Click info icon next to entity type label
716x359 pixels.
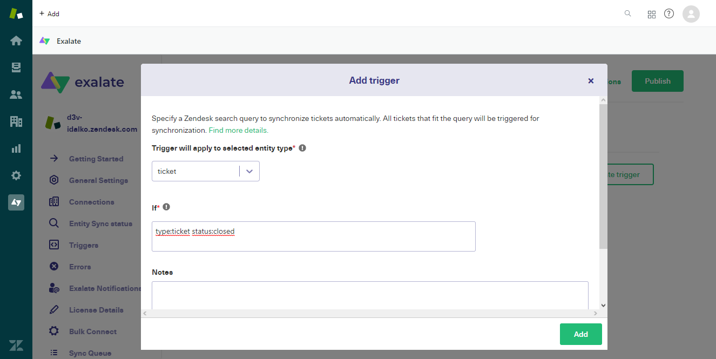point(302,148)
